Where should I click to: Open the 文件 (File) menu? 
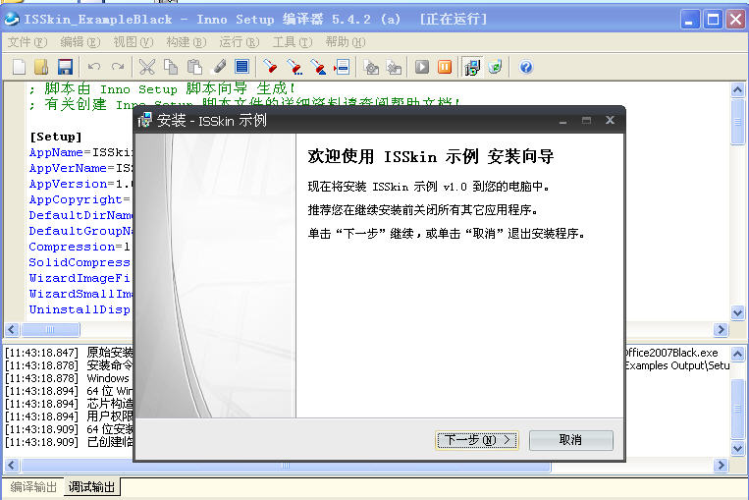pyautogui.click(x=27, y=42)
